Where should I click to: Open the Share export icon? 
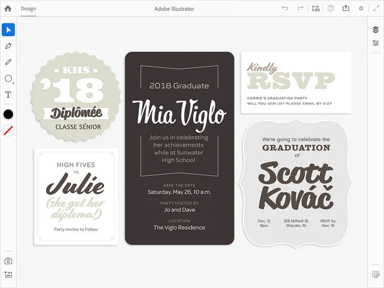pos(346,8)
